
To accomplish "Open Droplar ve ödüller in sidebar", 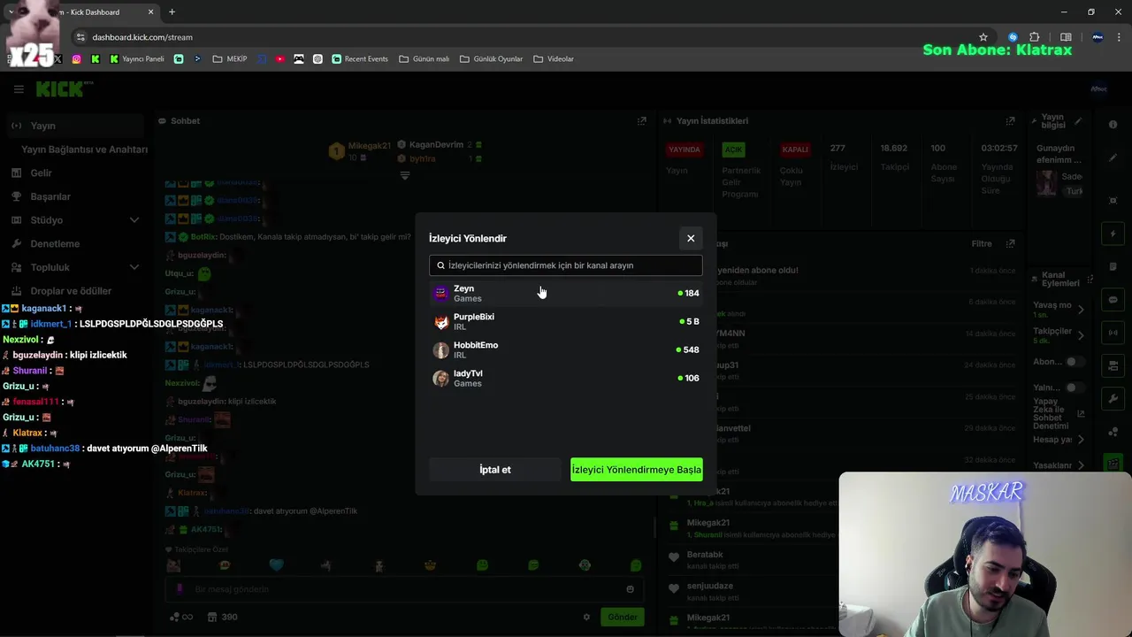I will pyautogui.click(x=71, y=291).
